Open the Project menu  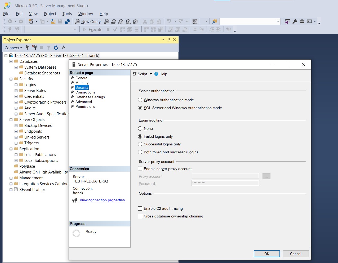pyautogui.click(x=50, y=14)
